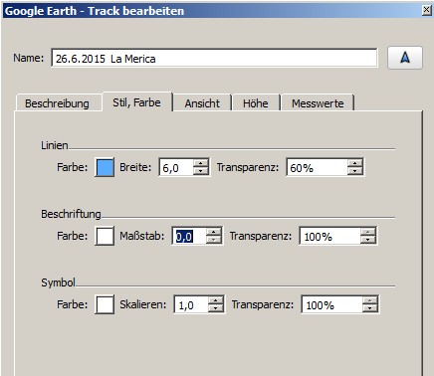This screenshot has width=434, height=376.
Task: Open the blue Linien color swatch
Action: (105, 167)
